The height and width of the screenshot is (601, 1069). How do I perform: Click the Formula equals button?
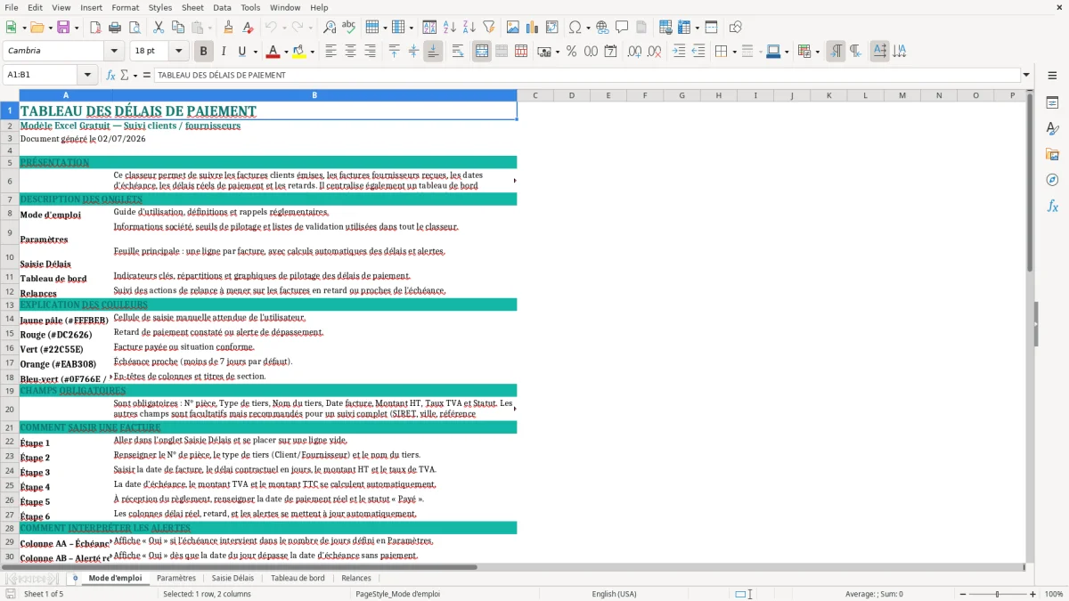(147, 76)
